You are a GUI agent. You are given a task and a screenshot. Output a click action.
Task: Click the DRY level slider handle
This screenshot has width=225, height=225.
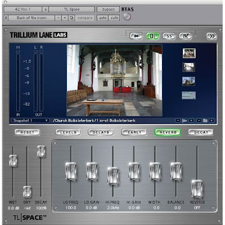27,192
